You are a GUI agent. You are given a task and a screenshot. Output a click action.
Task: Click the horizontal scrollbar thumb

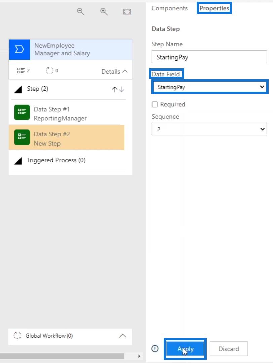62,356
